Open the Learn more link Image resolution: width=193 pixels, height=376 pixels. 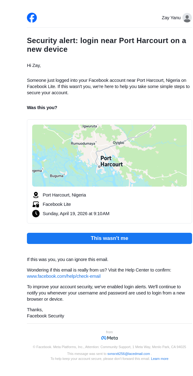(x=160, y=359)
